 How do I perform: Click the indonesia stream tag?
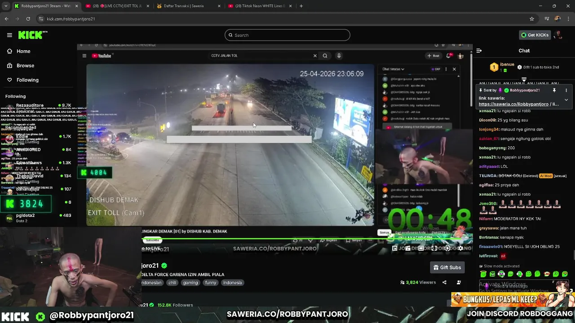pos(233,283)
